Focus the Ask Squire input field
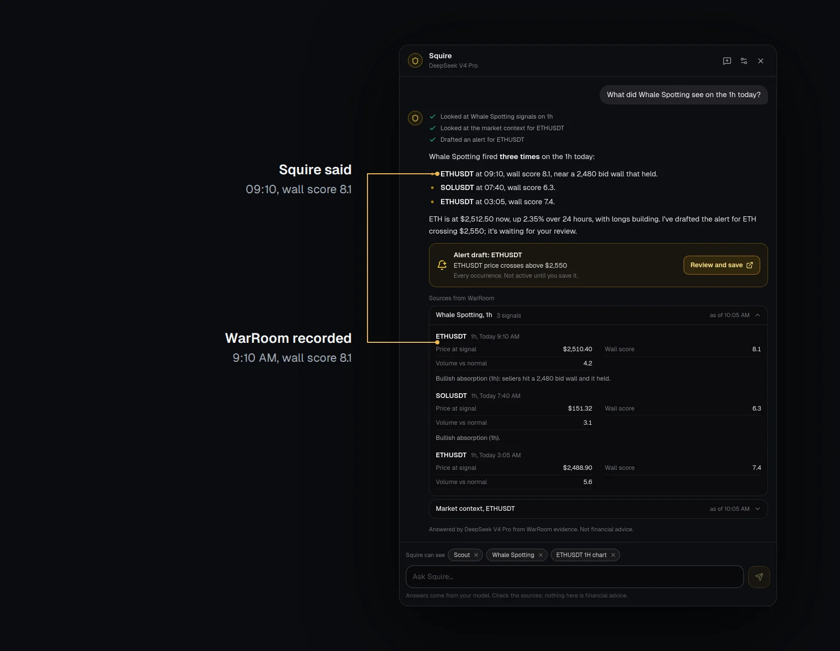The image size is (840, 651). (x=575, y=576)
